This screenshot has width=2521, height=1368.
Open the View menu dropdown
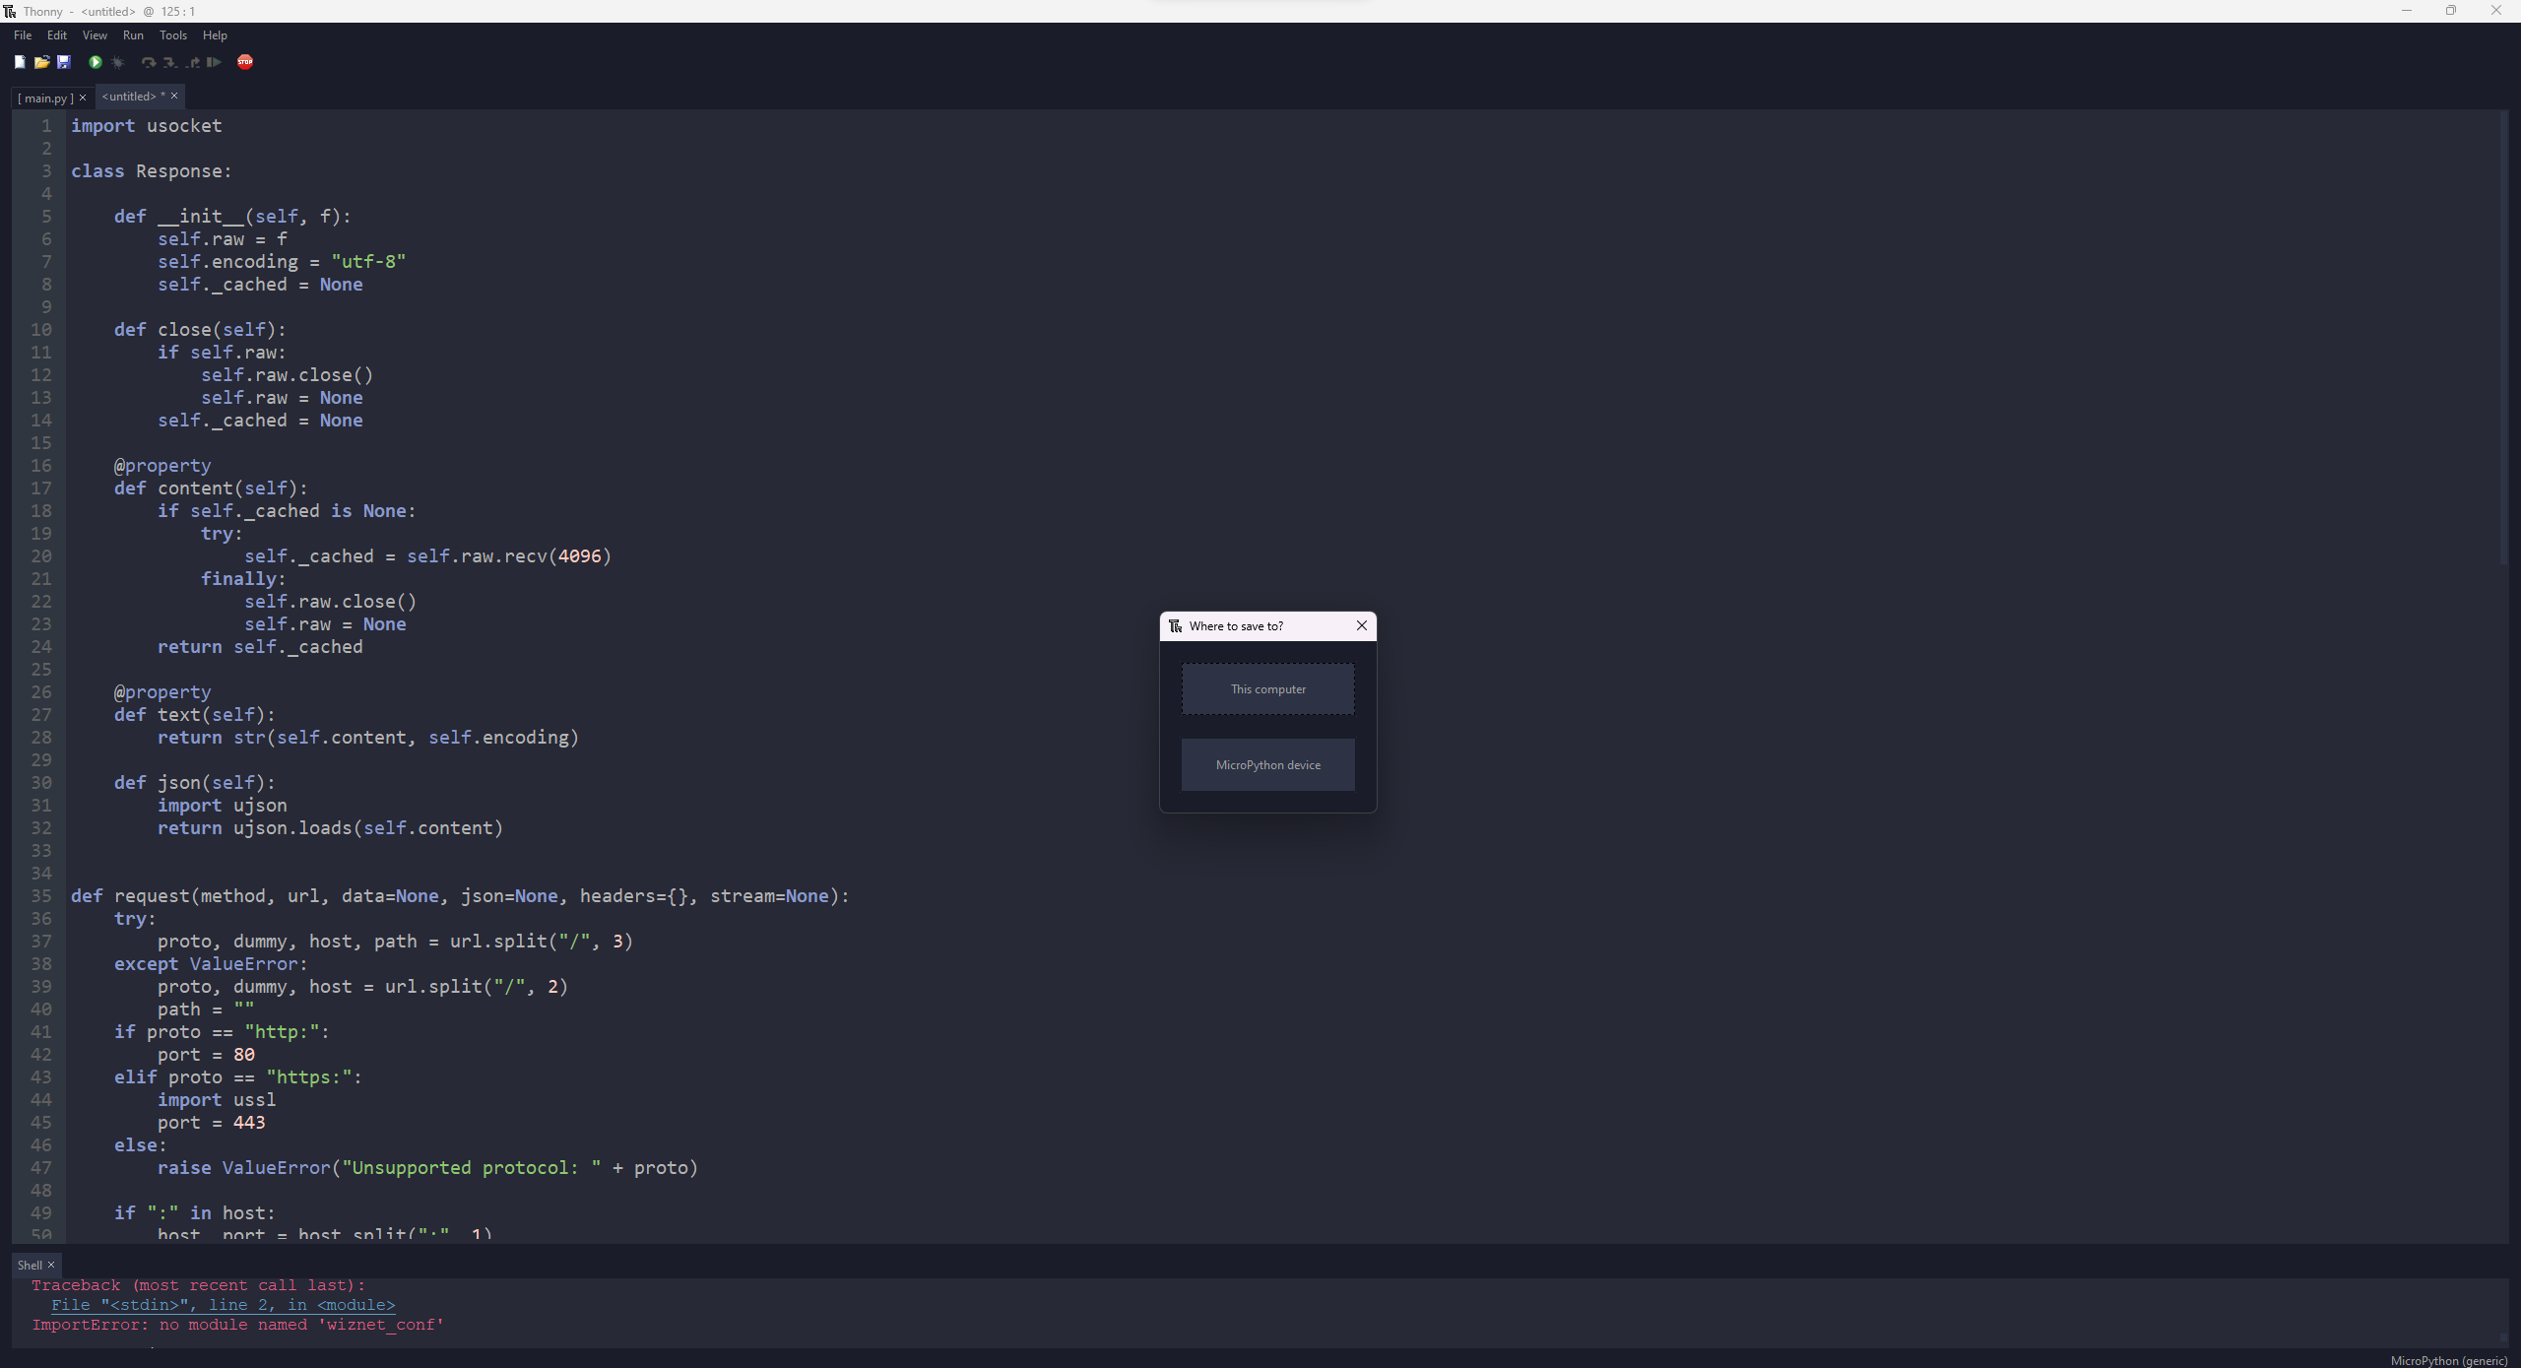click(x=93, y=35)
